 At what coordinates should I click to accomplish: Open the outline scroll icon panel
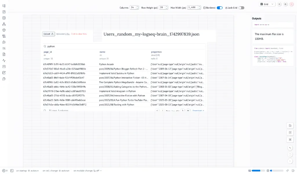pyautogui.click(x=4, y=36)
